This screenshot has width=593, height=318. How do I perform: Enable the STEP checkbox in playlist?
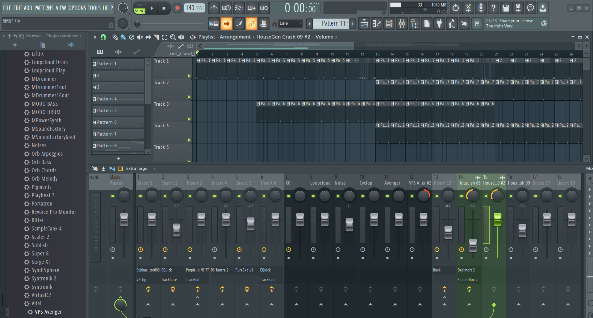click(x=178, y=54)
